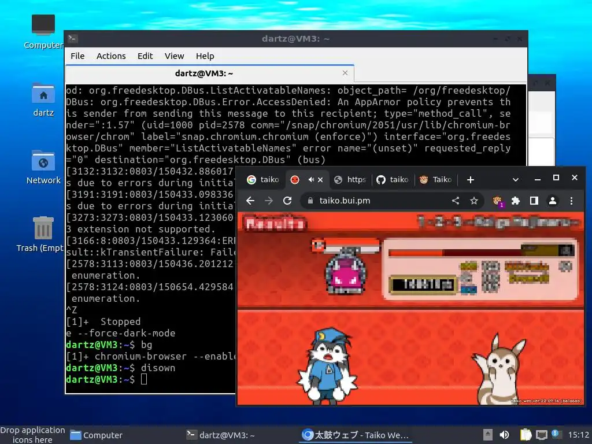Click the Drop application icons here area
This screenshot has width=592, height=444.
[32, 435]
